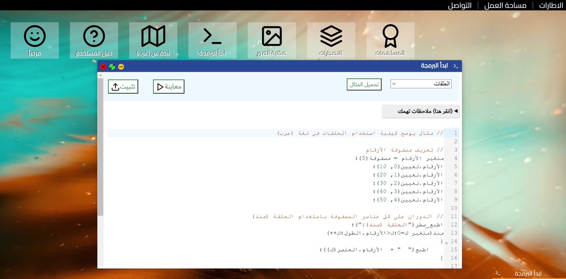Viewport: 566px width, 279px height.
Task: Open الاصدارات layers stack icon
Action: [331, 40]
